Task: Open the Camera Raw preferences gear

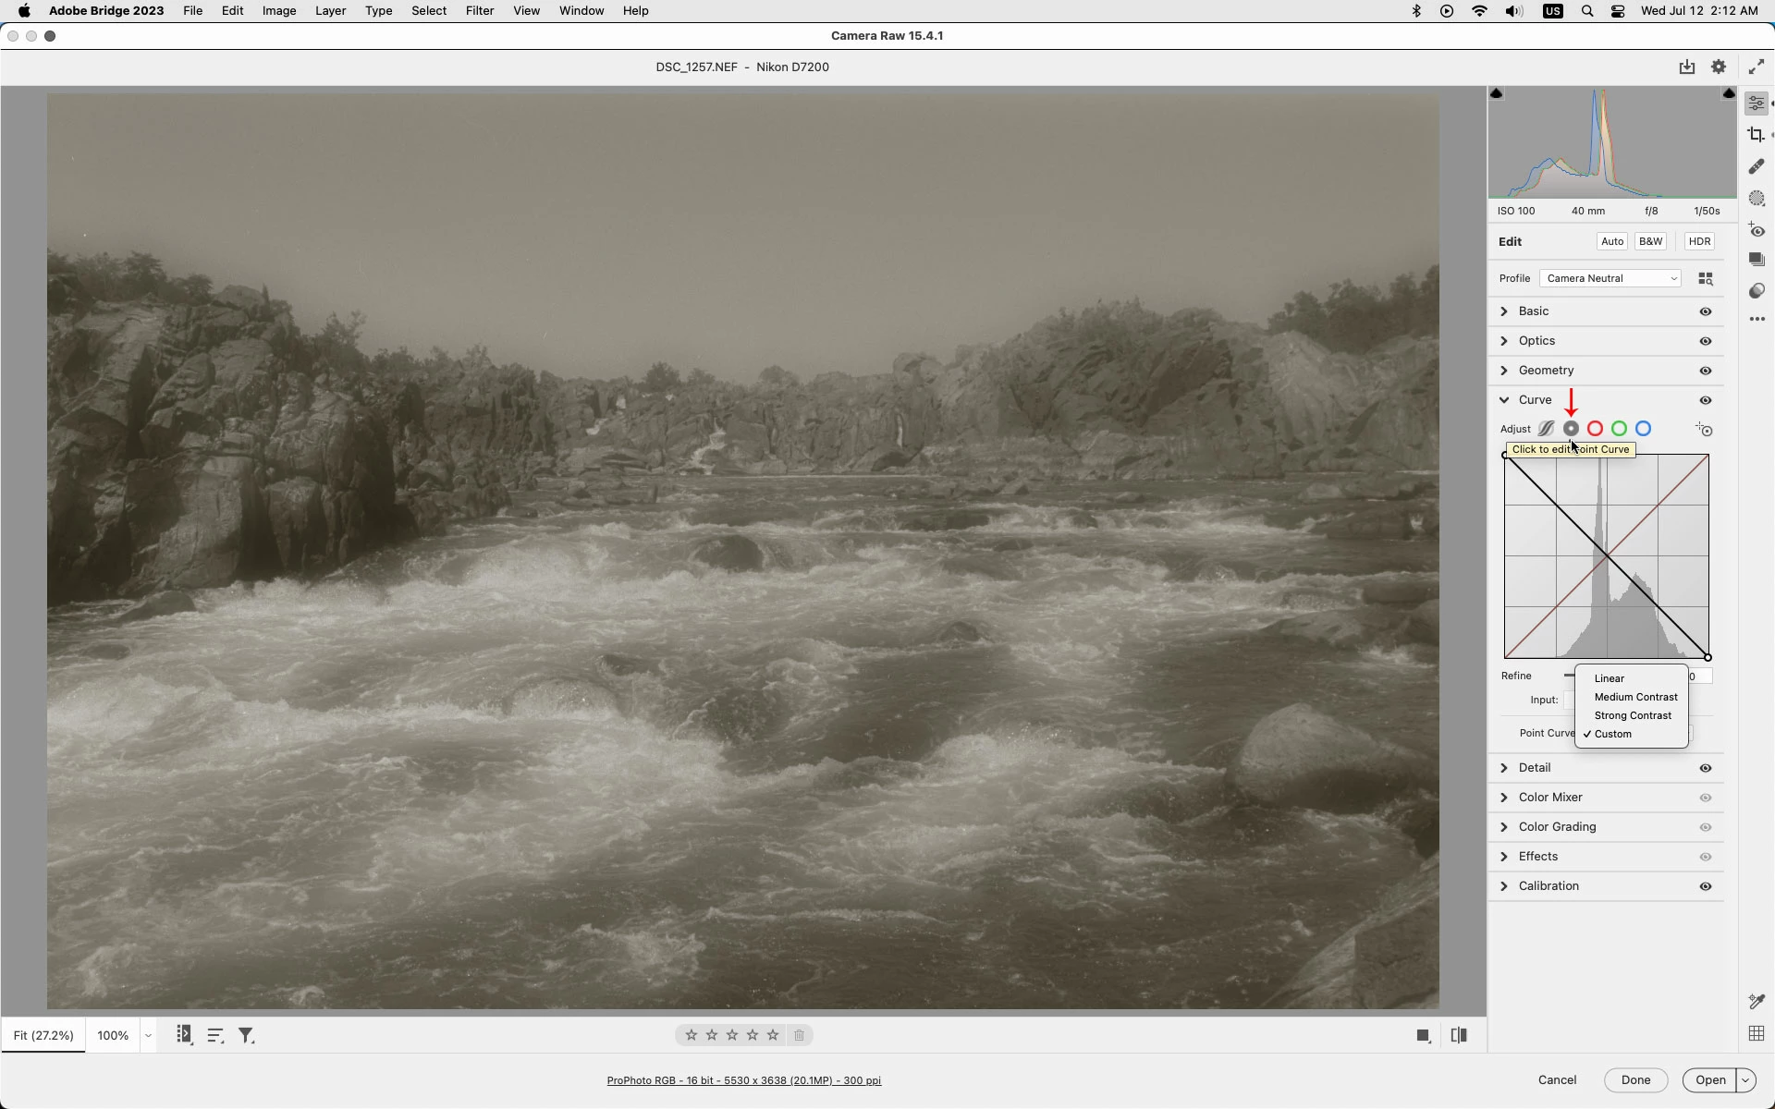Action: coord(1718,67)
